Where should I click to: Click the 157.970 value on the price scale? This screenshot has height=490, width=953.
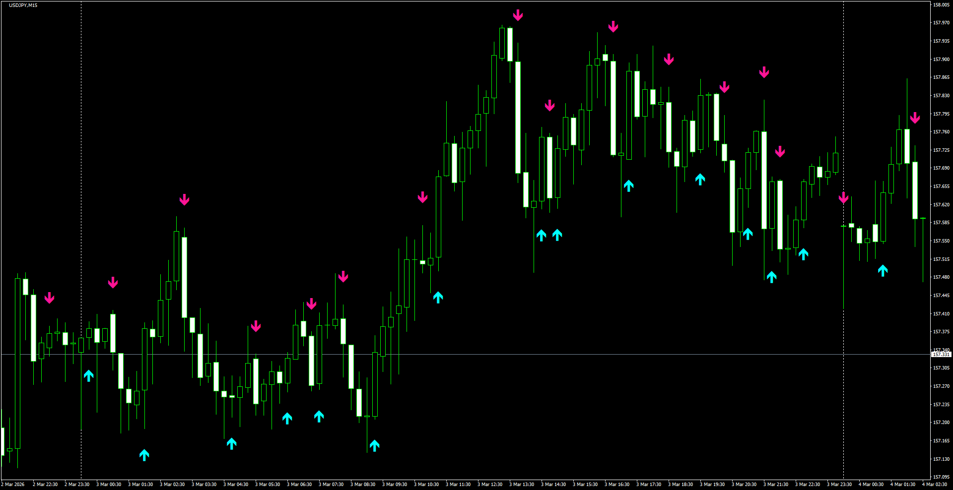[x=941, y=22]
